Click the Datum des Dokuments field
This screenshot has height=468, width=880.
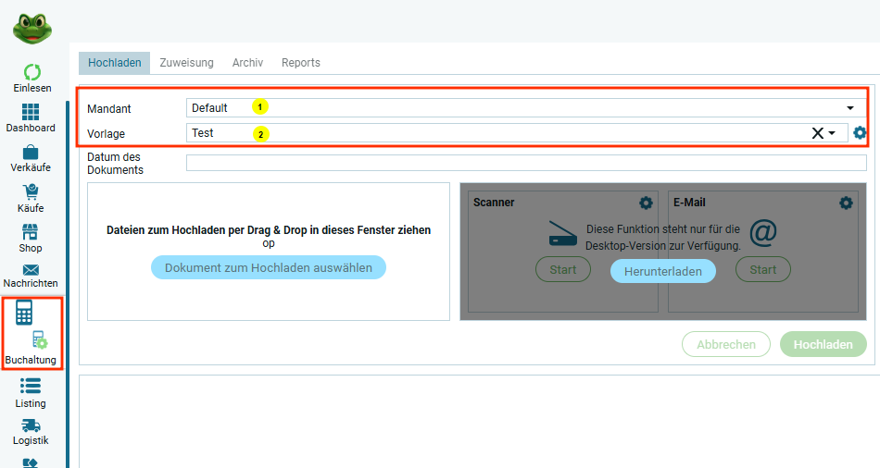(525, 164)
